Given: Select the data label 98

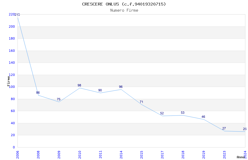Looking at the screenshot, I should pyautogui.click(x=79, y=85).
